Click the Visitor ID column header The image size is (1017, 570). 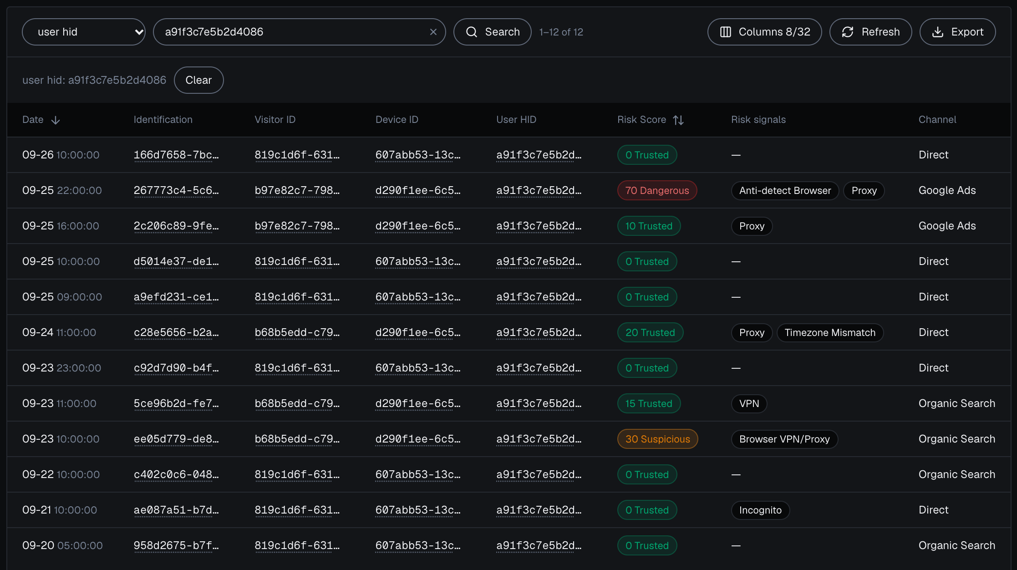275,120
